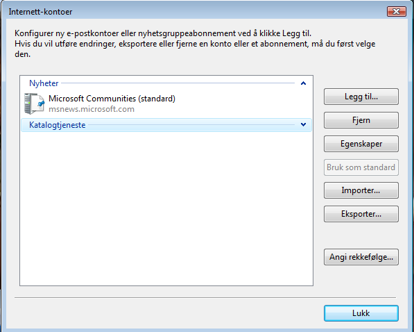Viewport: 414px width, 332px height.
Task: Expand the Katalogtjeneste group chevron
Action: 303,124
